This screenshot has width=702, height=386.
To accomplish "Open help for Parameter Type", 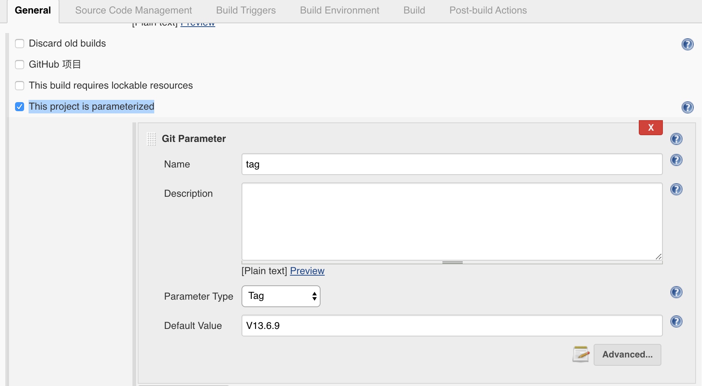I will [676, 292].
